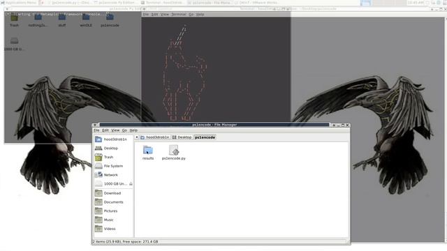Select the ps1encode folder on the desktop
This screenshot has height=251, width=447.
110,20
